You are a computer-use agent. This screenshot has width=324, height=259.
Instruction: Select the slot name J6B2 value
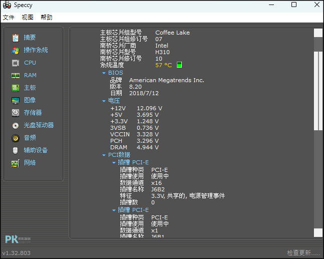pos(158,189)
